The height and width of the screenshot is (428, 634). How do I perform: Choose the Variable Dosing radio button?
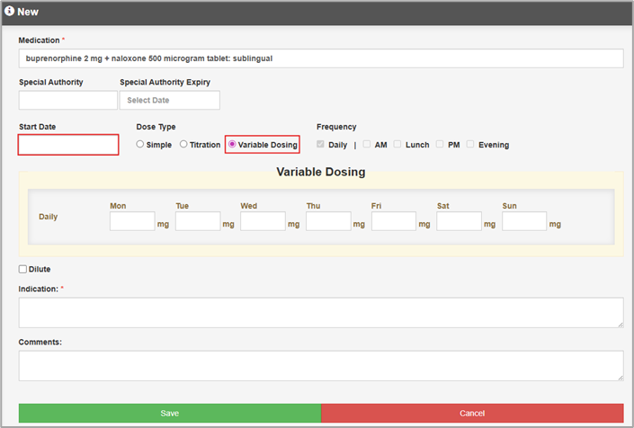pyautogui.click(x=233, y=145)
